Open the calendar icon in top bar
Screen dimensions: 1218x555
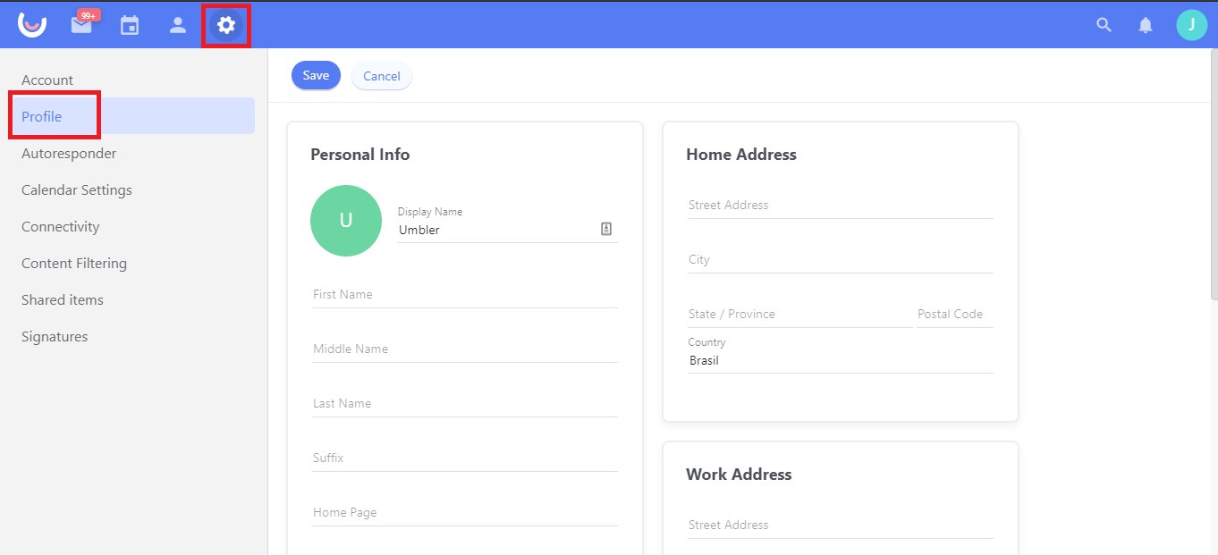click(130, 25)
